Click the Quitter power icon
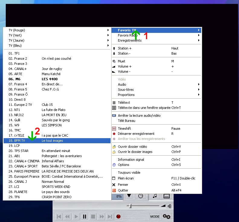 pyautogui.click(x=114, y=190)
